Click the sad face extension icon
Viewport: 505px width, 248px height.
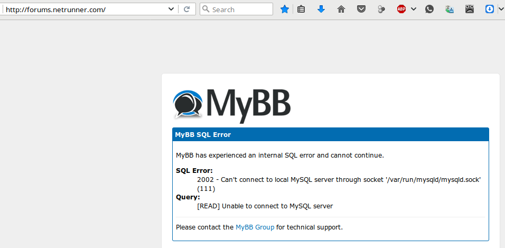click(470, 10)
